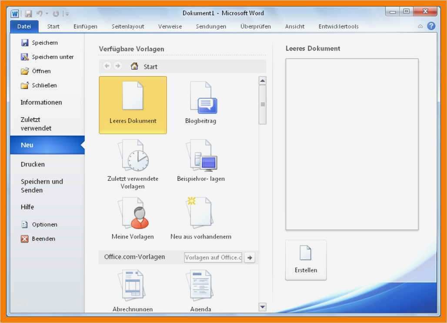Select Öffnen in the sidebar
Viewport: 447px width, 323px height.
[x=36, y=71]
